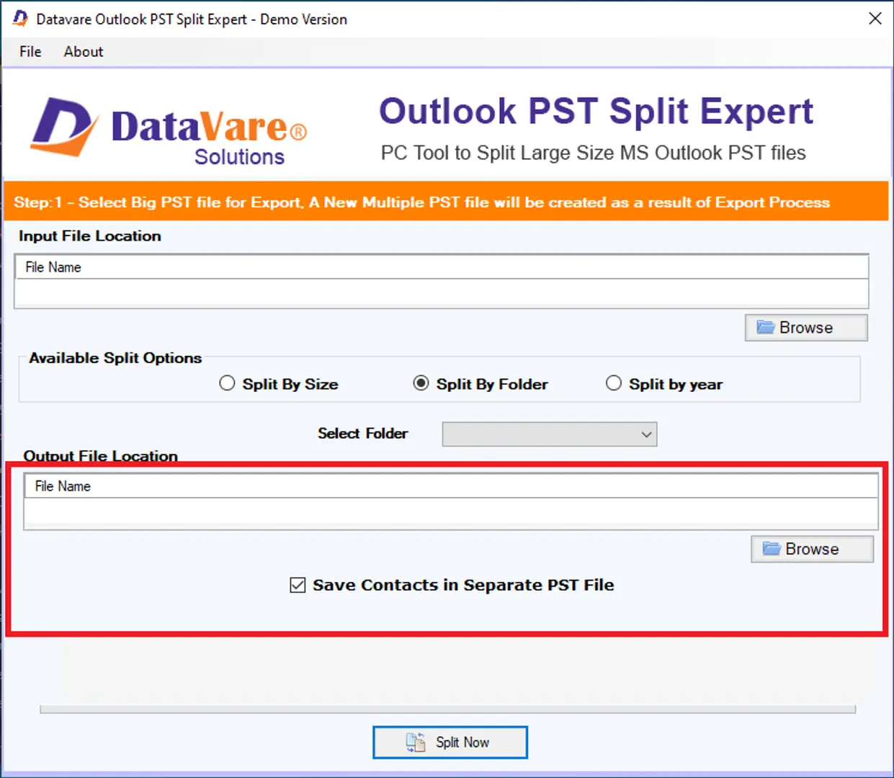Browse for the output file location
This screenshot has height=778, width=894.
pyautogui.click(x=812, y=549)
